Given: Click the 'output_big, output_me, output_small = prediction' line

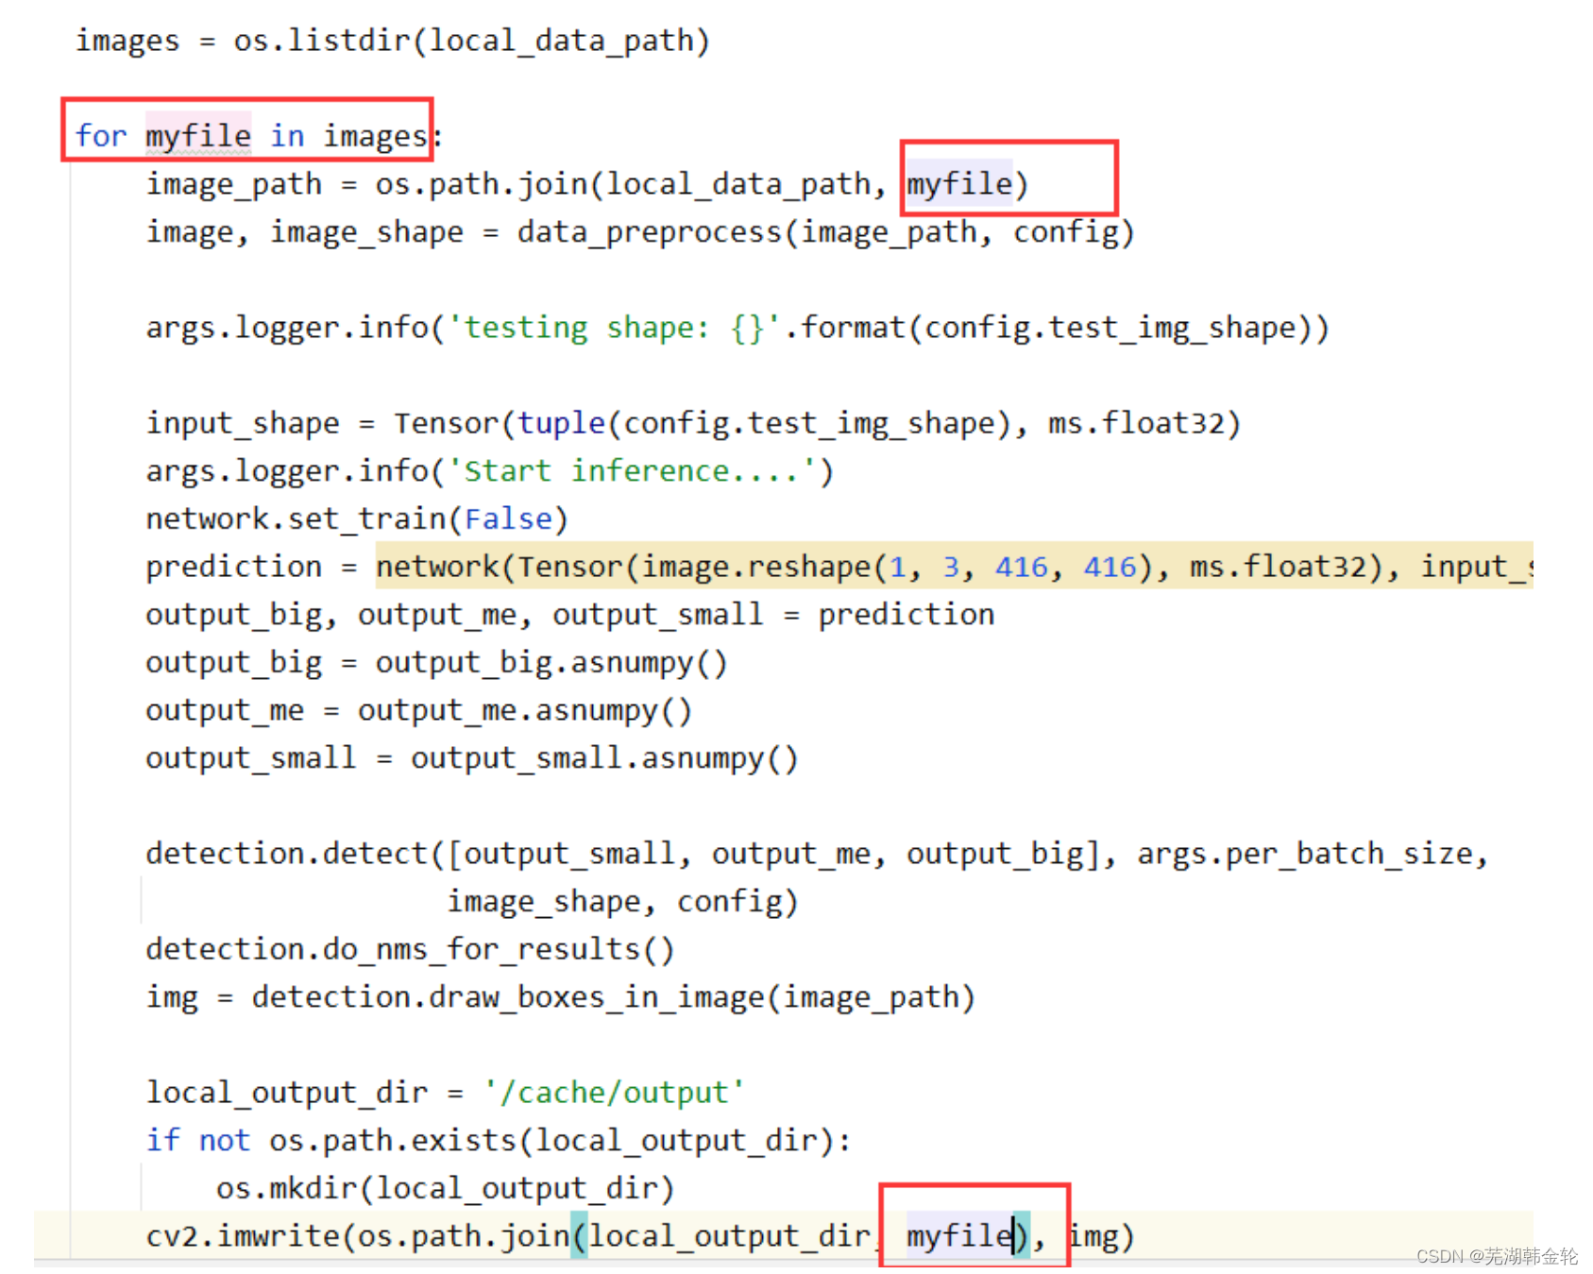Looking at the screenshot, I should 570,615.
